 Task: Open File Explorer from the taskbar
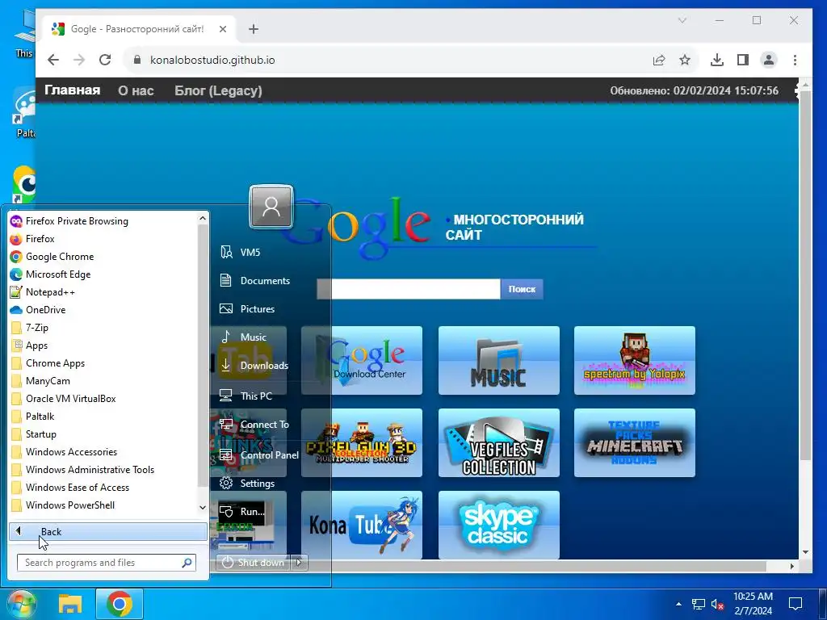(x=70, y=604)
